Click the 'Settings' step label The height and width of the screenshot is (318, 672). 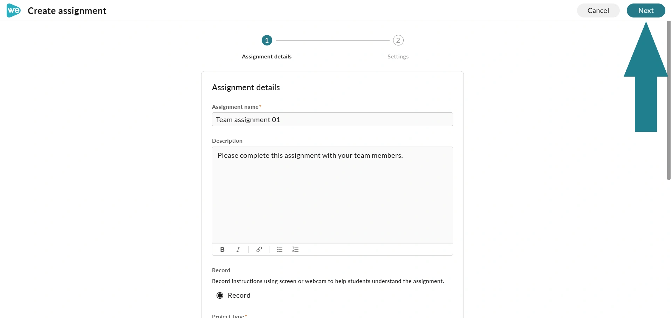click(398, 57)
